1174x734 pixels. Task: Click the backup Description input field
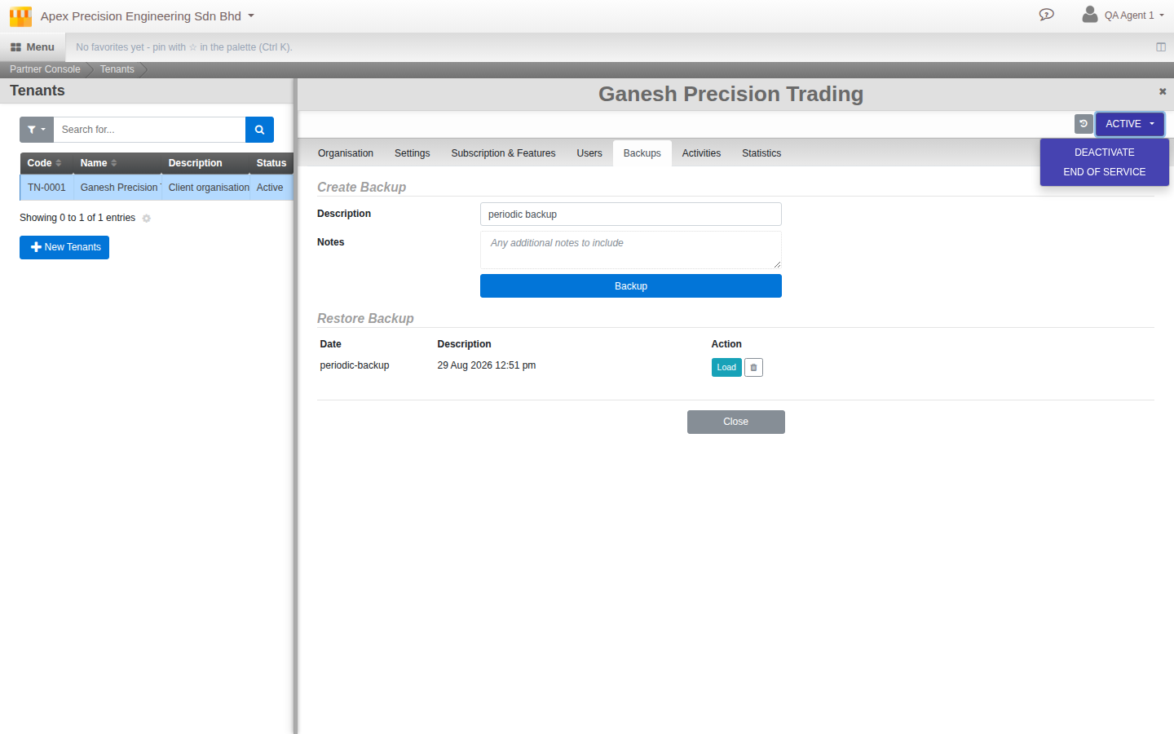click(x=631, y=214)
